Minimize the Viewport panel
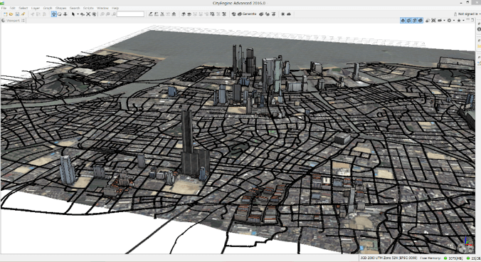This screenshot has width=481, height=262. click(x=467, y=19)
